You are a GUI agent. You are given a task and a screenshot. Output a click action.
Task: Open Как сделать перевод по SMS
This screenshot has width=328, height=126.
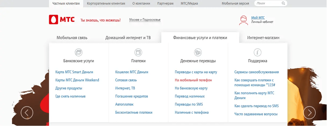point(257,106)
